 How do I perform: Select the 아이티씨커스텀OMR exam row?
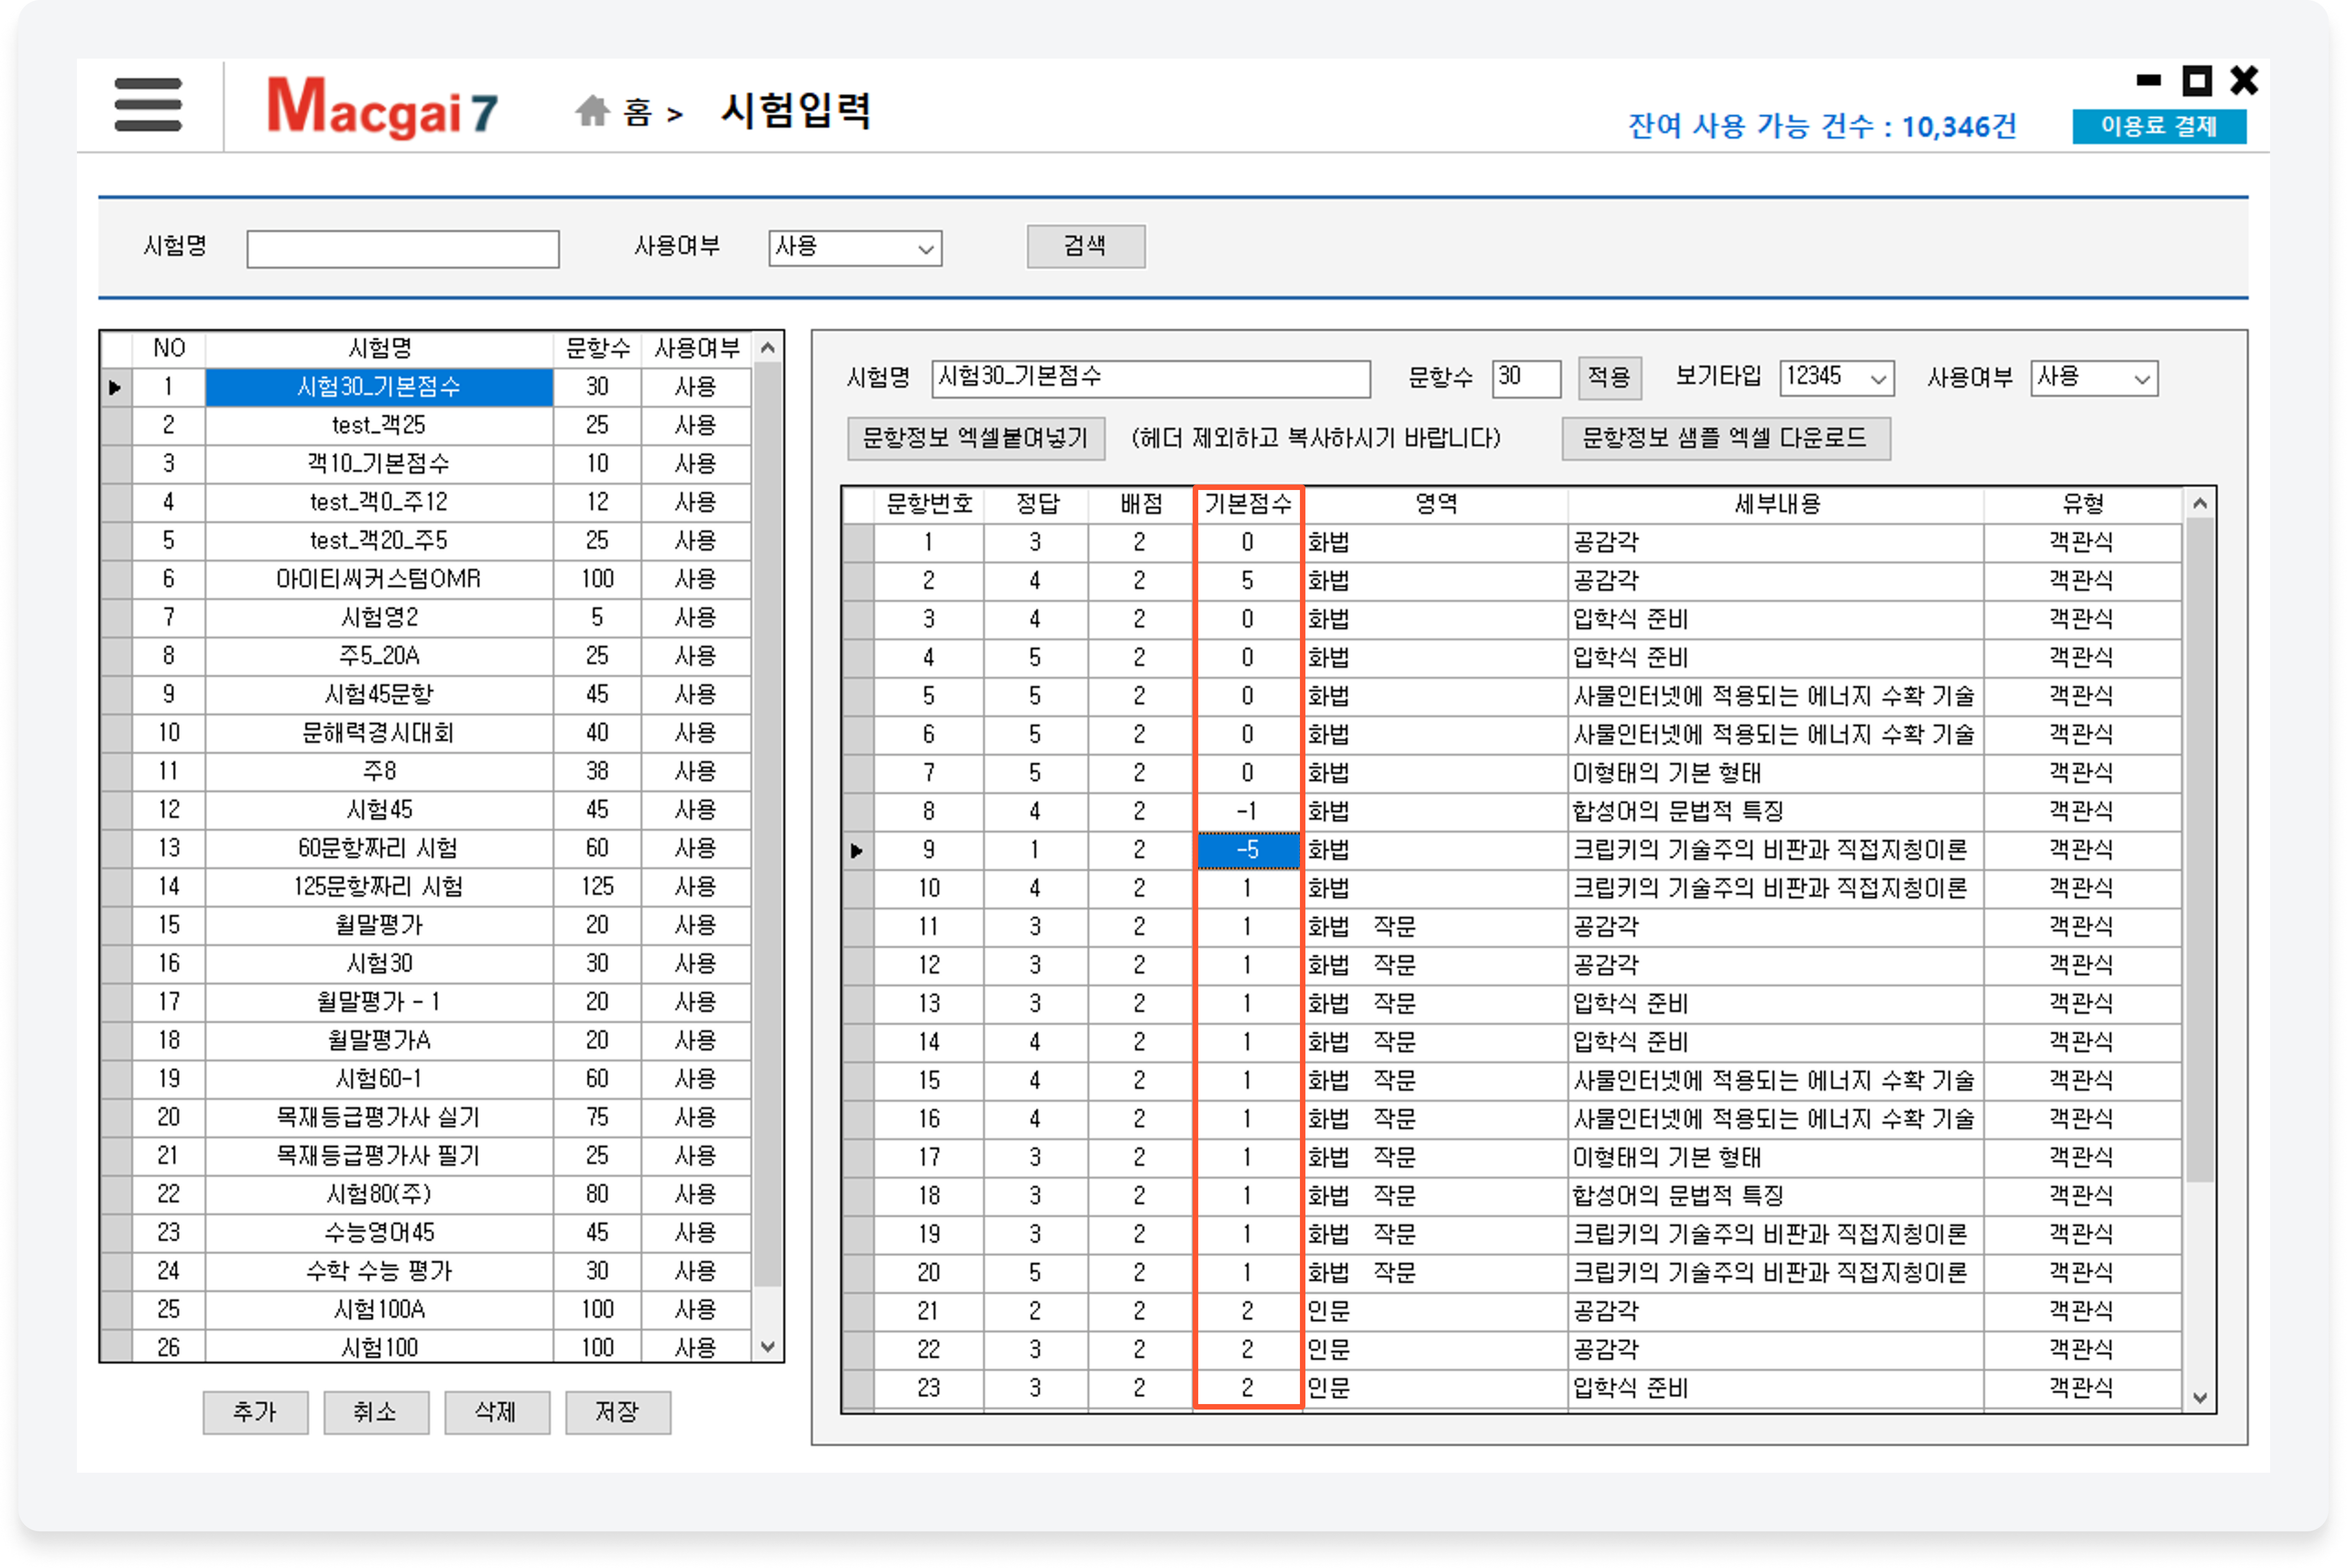tap(378, 579)
